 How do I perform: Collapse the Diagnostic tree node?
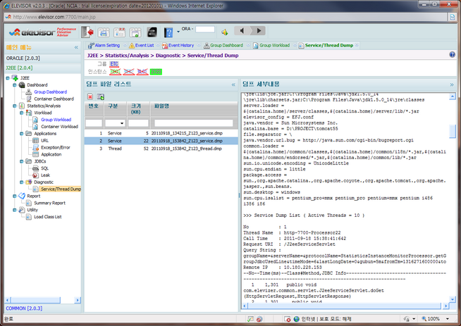21,182
